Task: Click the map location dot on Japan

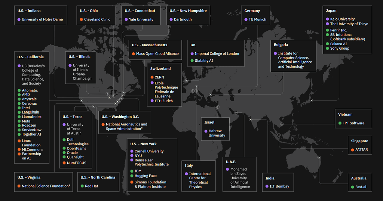Action: pos(311,100)
